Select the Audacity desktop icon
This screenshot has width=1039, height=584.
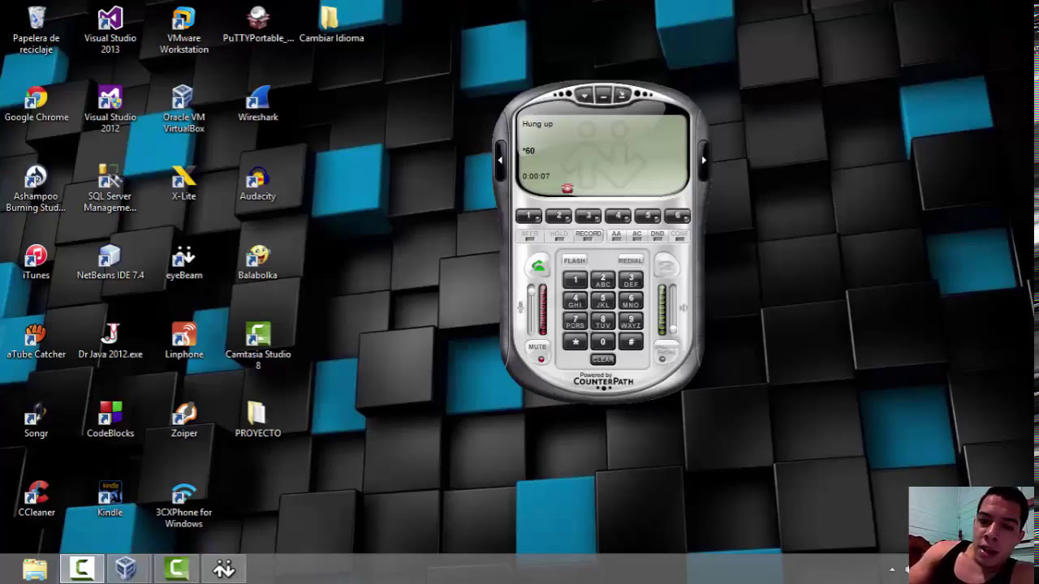(x=258, y=182)
